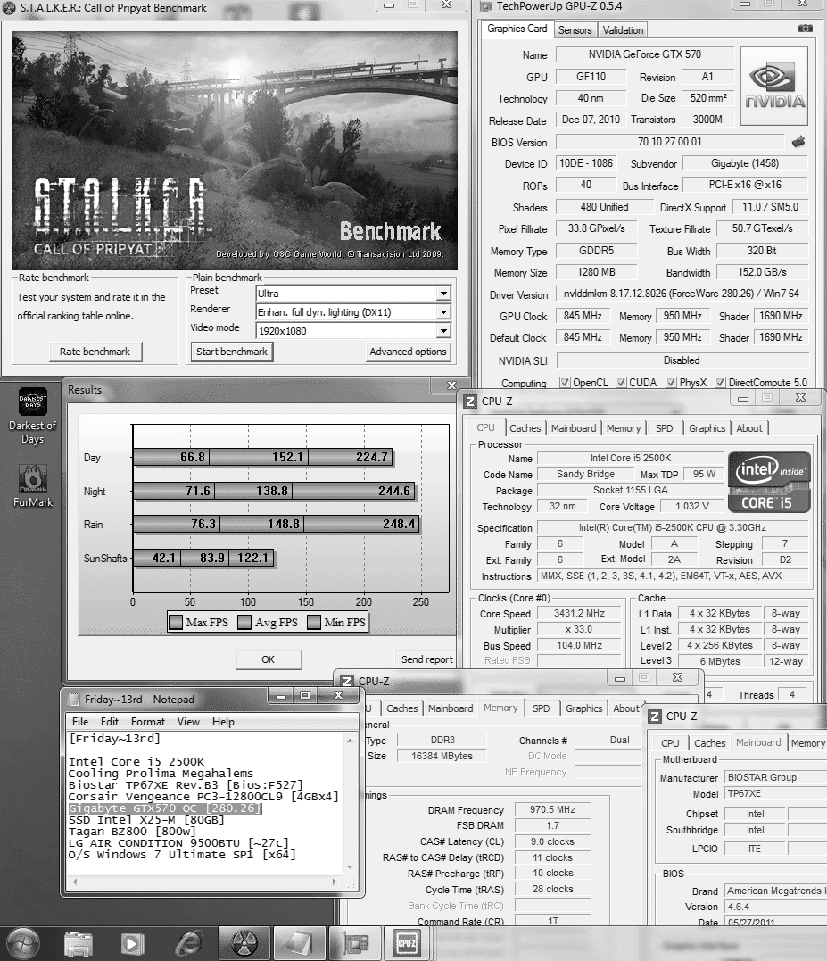Image resolution: width=827 pixels, height=961 pixels.
Task: Open Graphics tab in top CPU-Z window
Action: pyautogui.click(x=707, y=428)
